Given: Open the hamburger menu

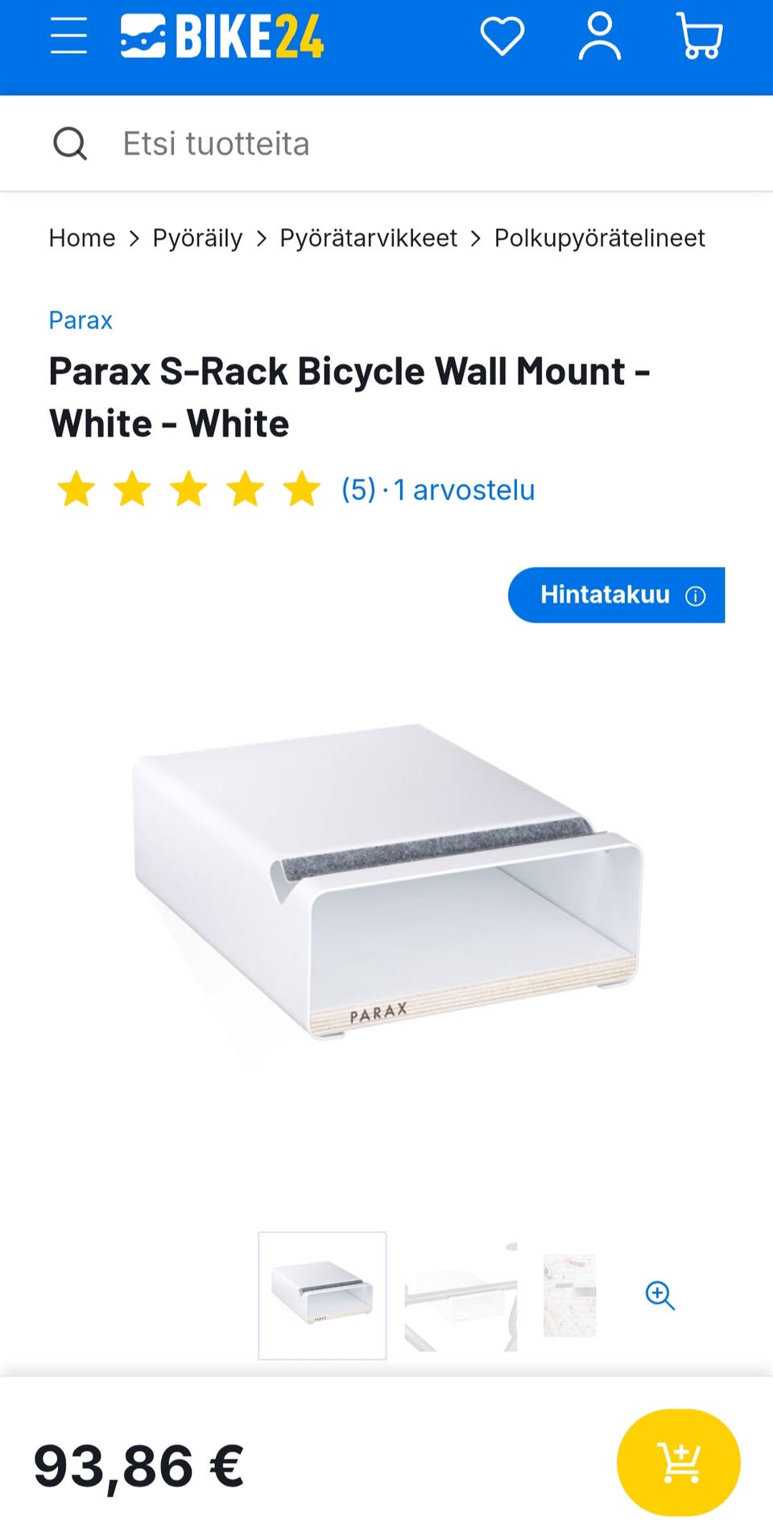Looking at the screenshot, I should [x=68, y=36].
